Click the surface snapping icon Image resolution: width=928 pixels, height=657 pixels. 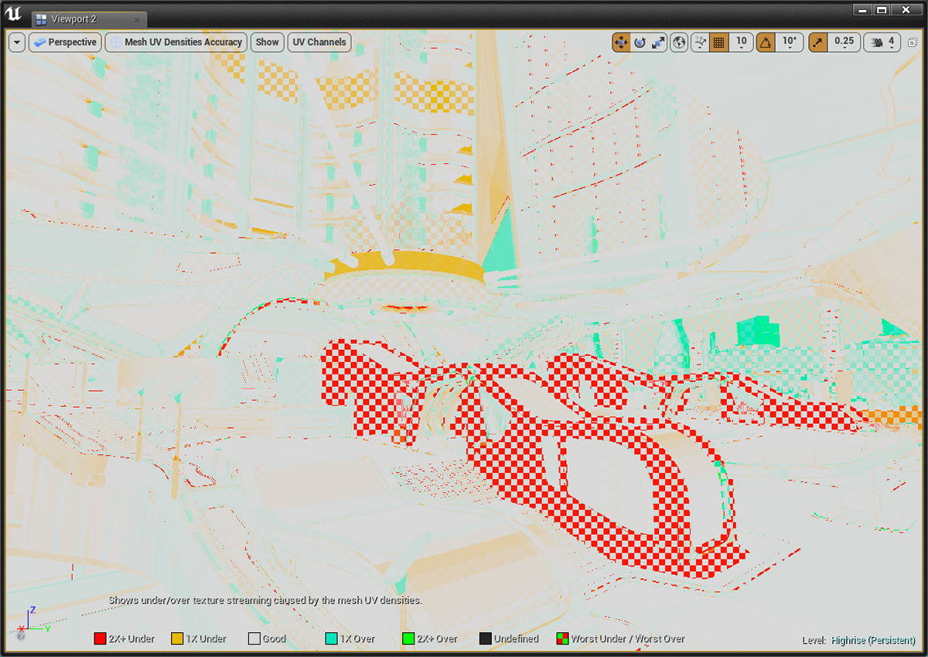pyautogui.click(x=699, y=43)
